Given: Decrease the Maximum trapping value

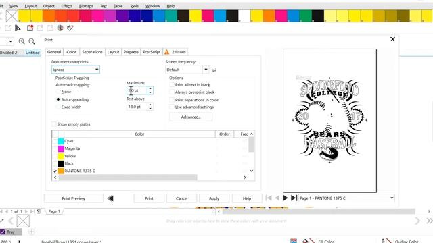Looking at the screenshot, I should [150, 92].
